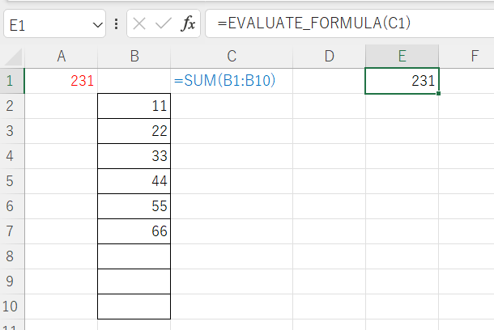
Task: Click the Cancel X icon in formula bar
Action: (x=139, y=24)
